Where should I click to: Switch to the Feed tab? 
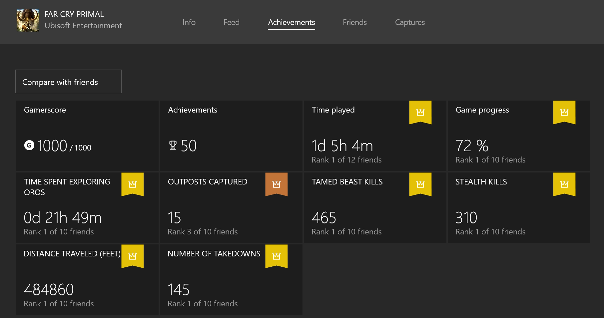point(232,22)
